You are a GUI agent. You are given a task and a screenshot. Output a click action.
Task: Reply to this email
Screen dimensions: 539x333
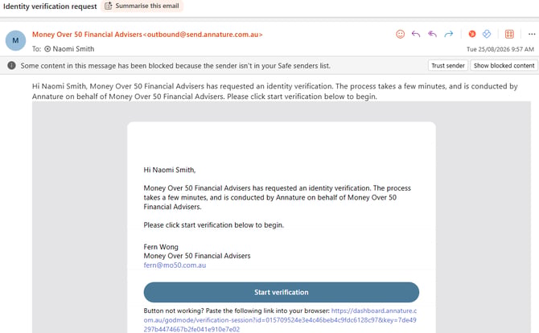(416, 34)
